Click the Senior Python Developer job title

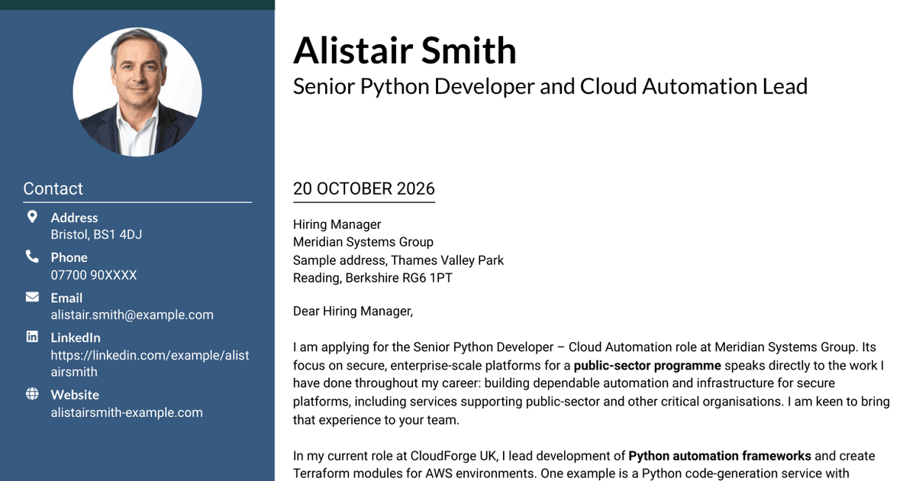550,86
